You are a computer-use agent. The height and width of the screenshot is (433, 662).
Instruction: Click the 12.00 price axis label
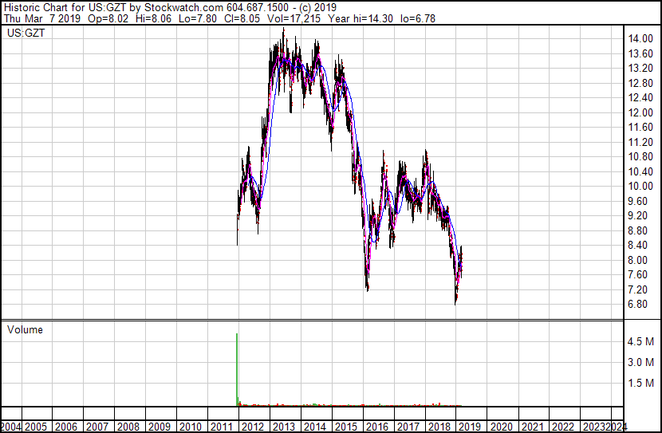pos(640,112)
